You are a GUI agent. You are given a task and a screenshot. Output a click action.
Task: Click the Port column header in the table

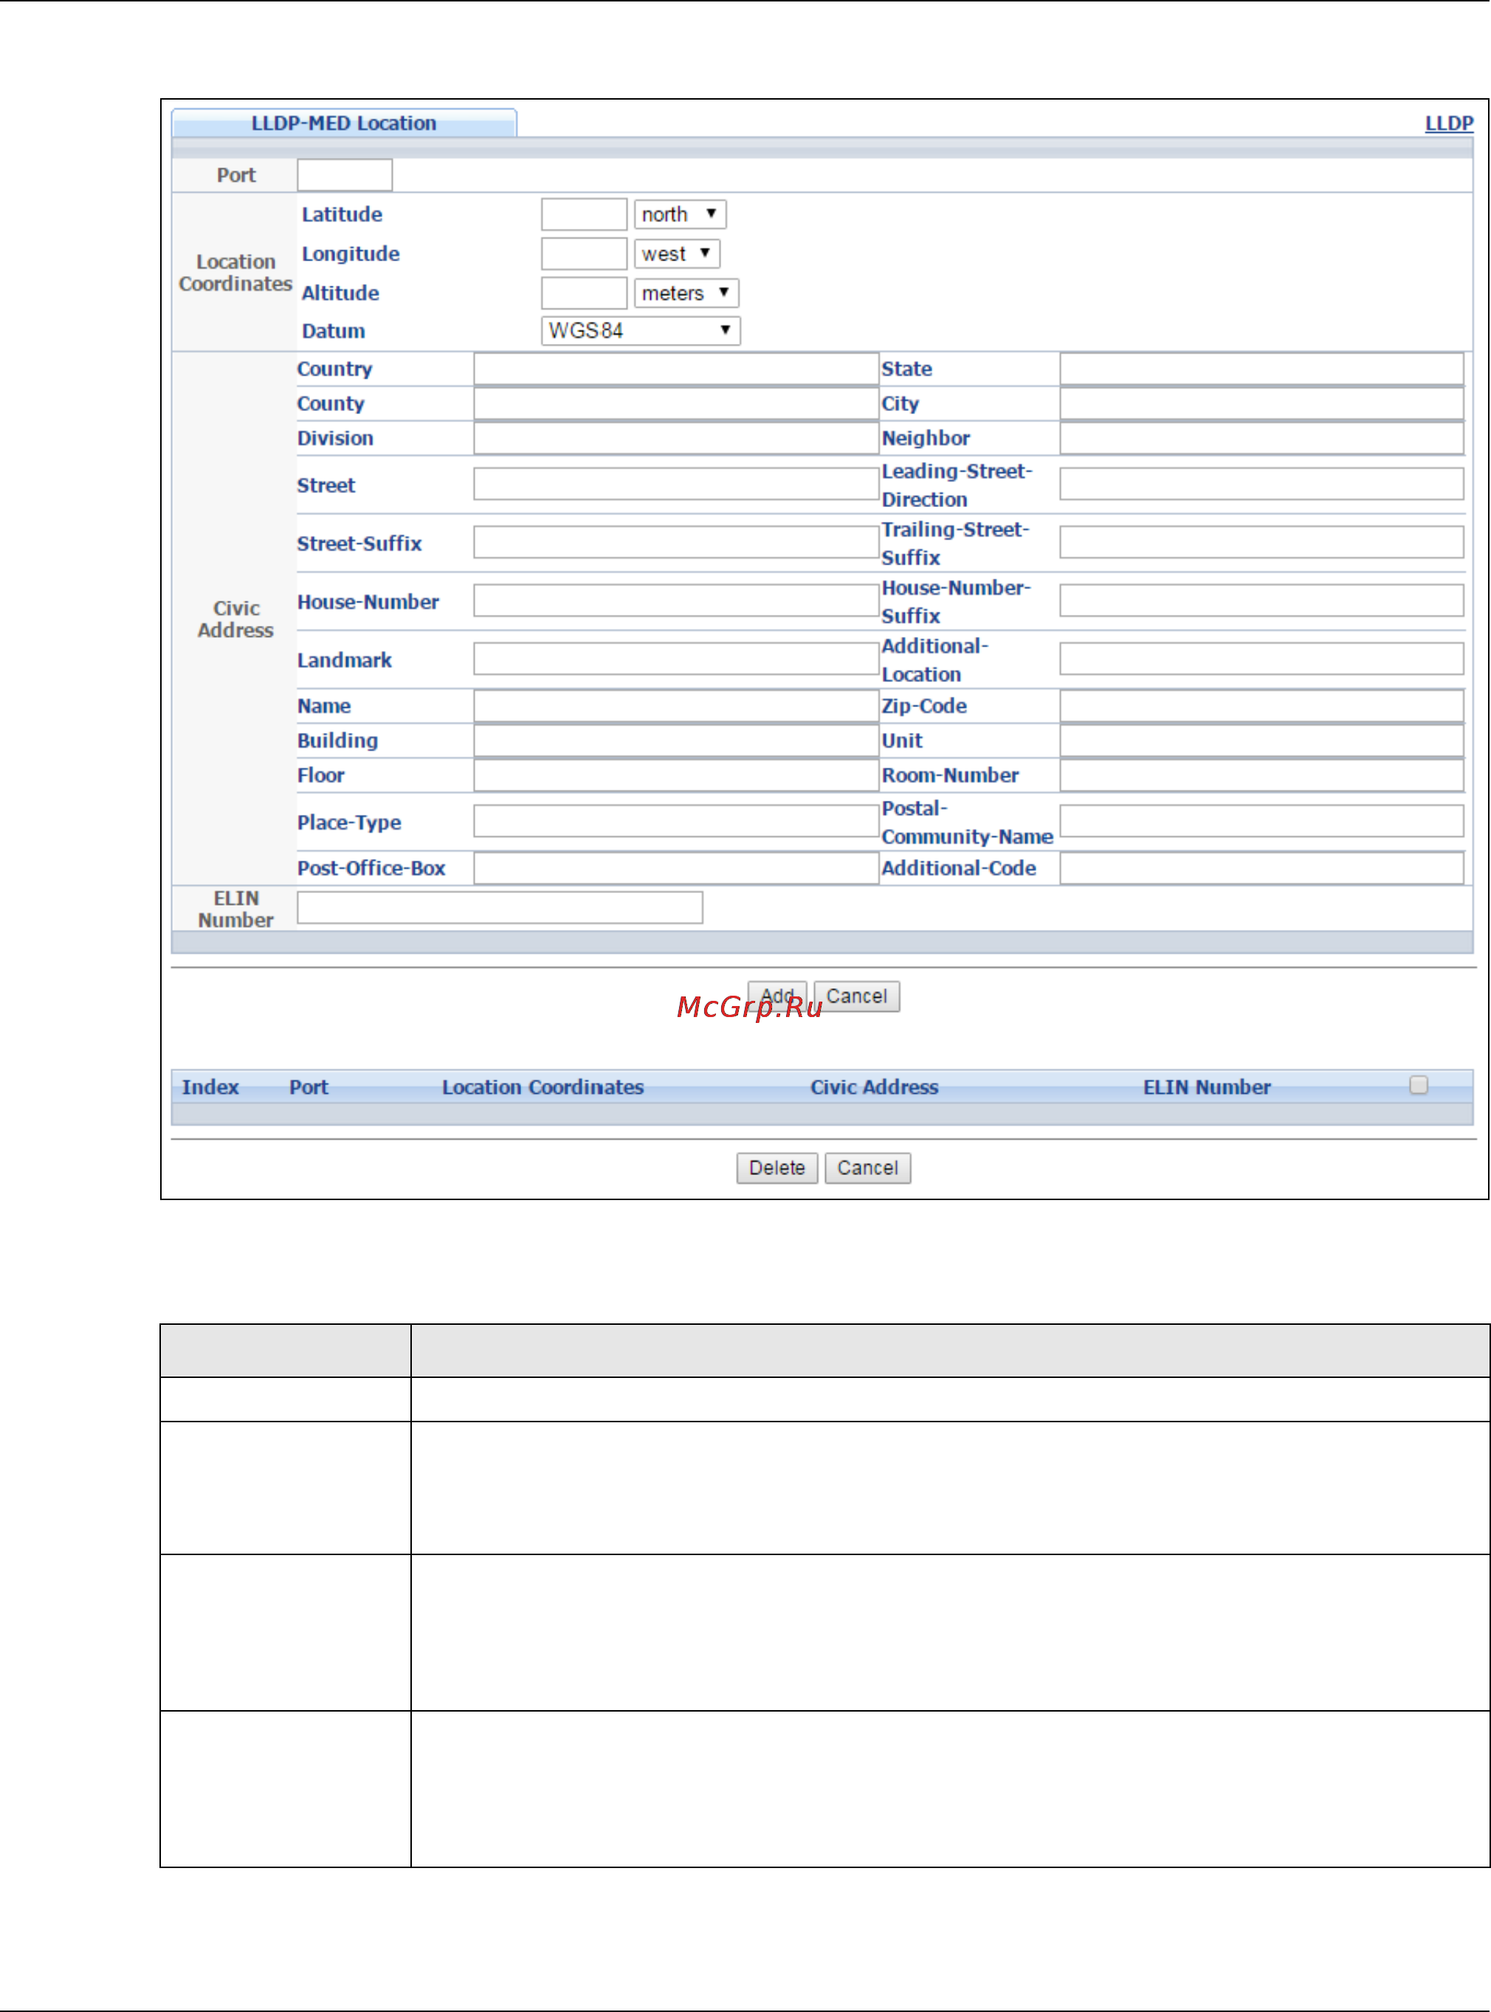(309, 1088)
